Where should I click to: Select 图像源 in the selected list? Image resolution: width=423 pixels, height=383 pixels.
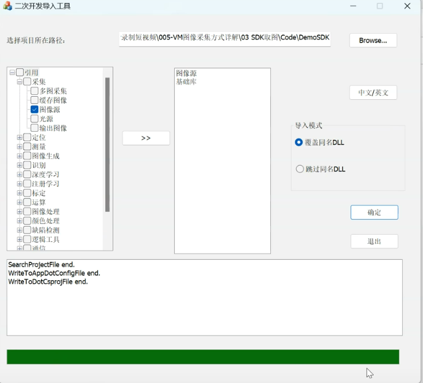click(x=187, y=73)
